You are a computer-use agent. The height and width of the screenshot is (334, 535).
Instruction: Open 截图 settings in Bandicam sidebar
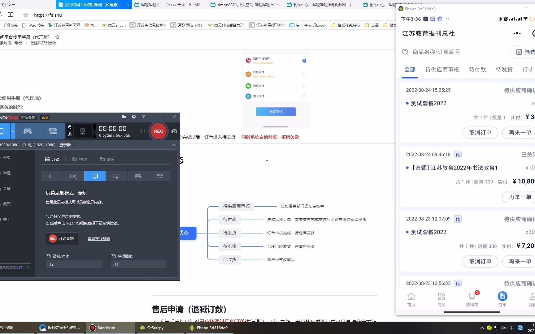[x=7, y=204]
